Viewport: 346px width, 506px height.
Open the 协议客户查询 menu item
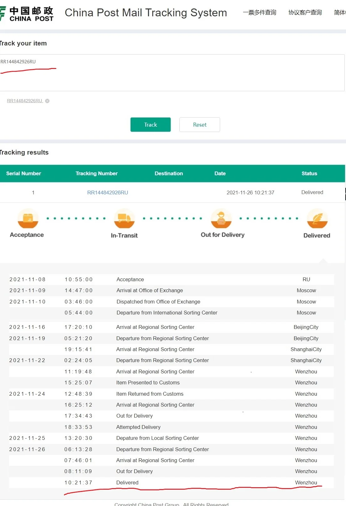(x=305, y=13)
